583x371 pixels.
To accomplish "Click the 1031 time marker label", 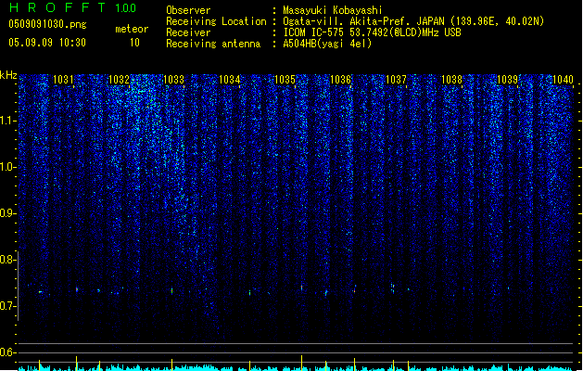I will tap(63, 80).
